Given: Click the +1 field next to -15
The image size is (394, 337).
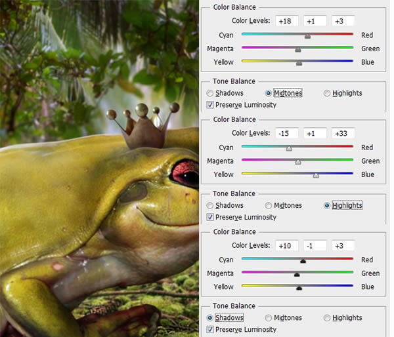Looking at the screenshot, I should (315, 133).
